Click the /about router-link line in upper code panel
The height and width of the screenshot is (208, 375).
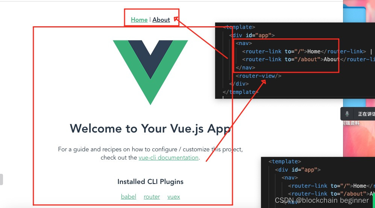tap(308, 59)
